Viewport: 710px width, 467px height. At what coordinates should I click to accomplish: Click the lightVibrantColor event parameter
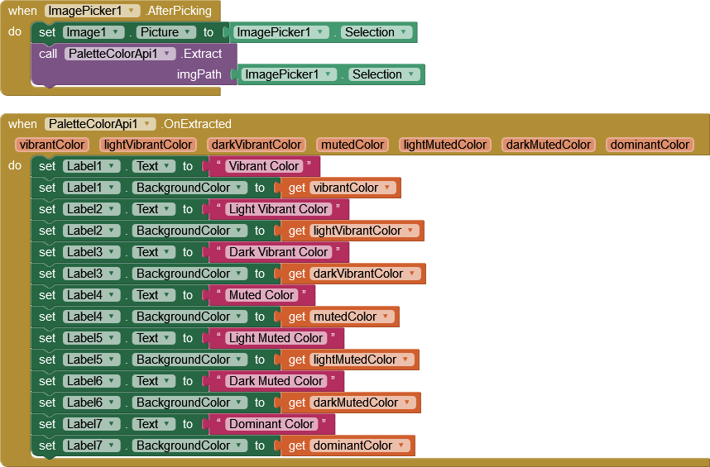click(148, 145)
